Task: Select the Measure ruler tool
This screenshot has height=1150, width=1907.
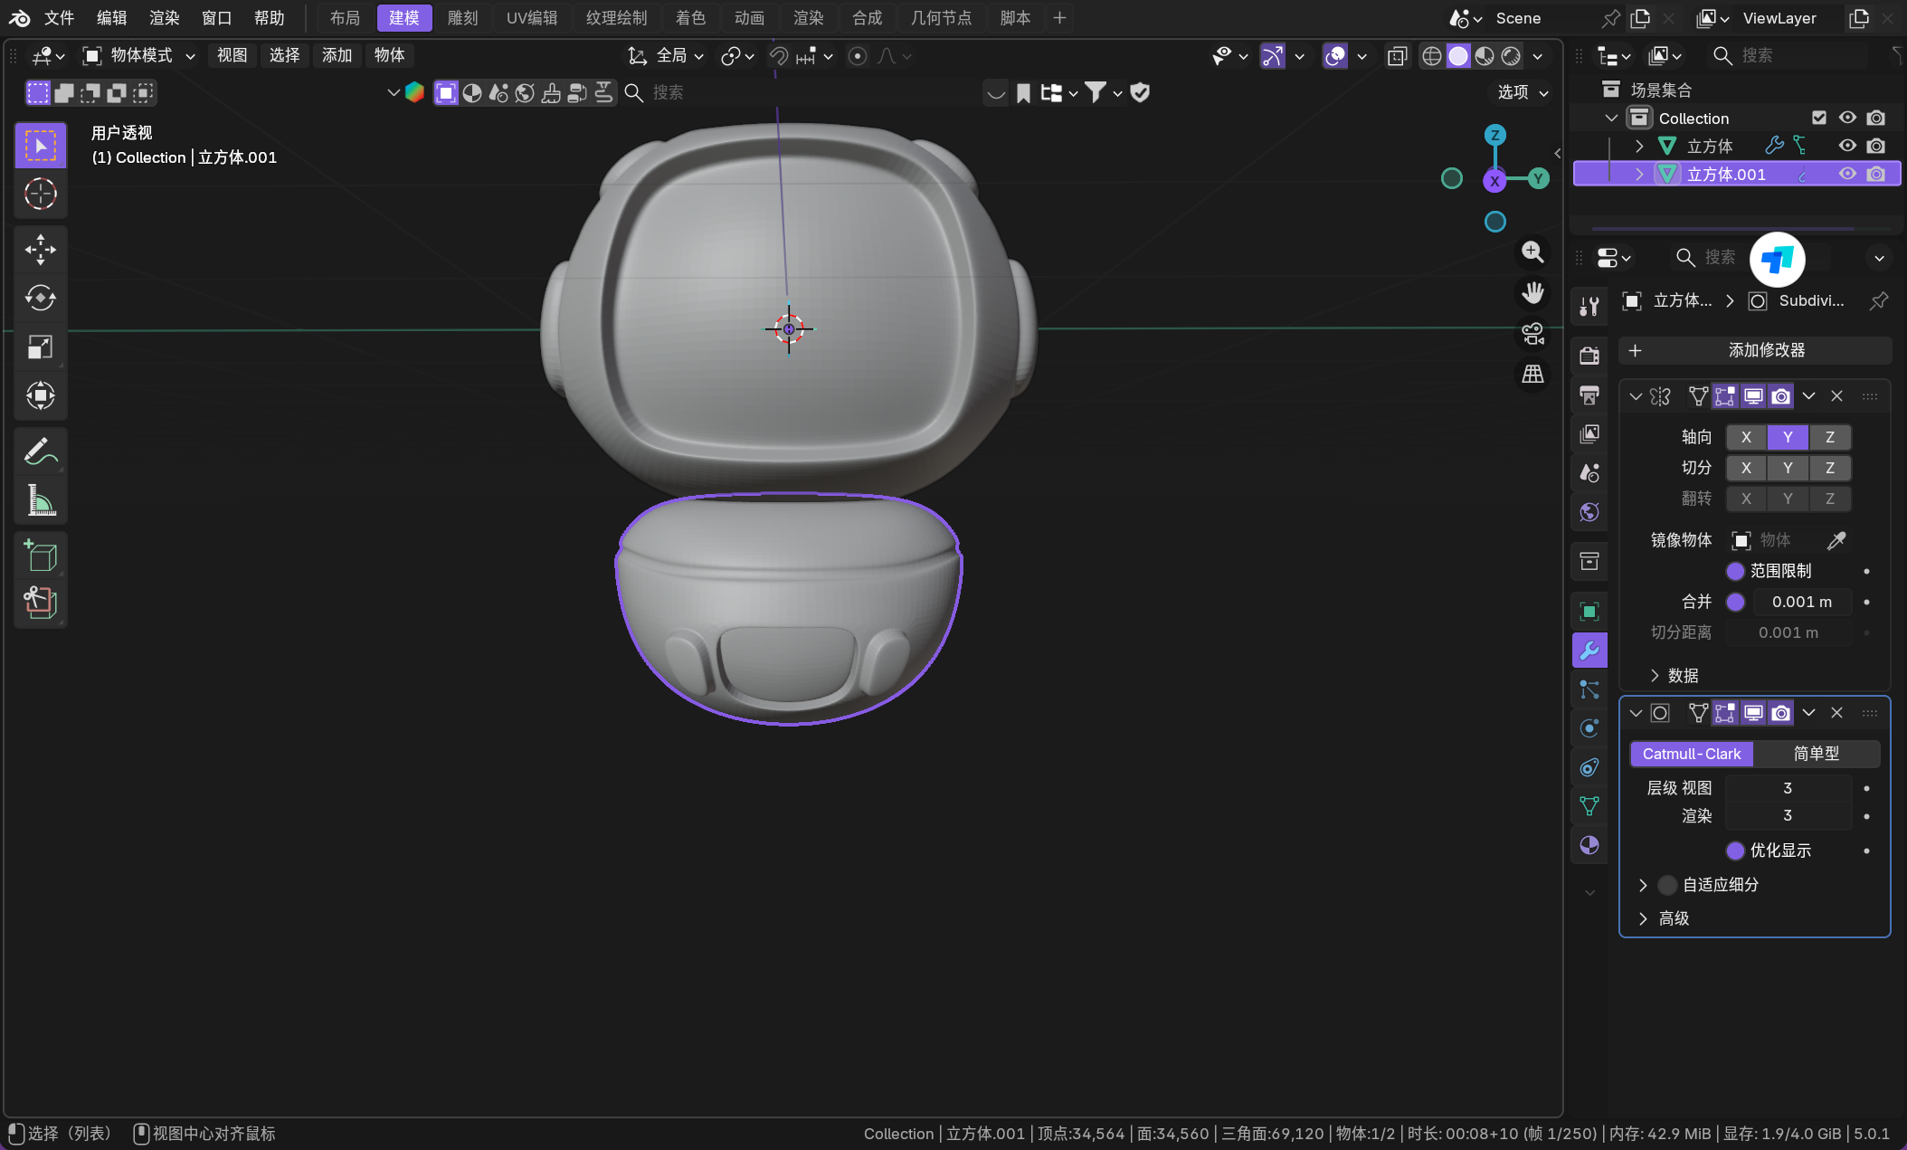Action: click(40, 499)
